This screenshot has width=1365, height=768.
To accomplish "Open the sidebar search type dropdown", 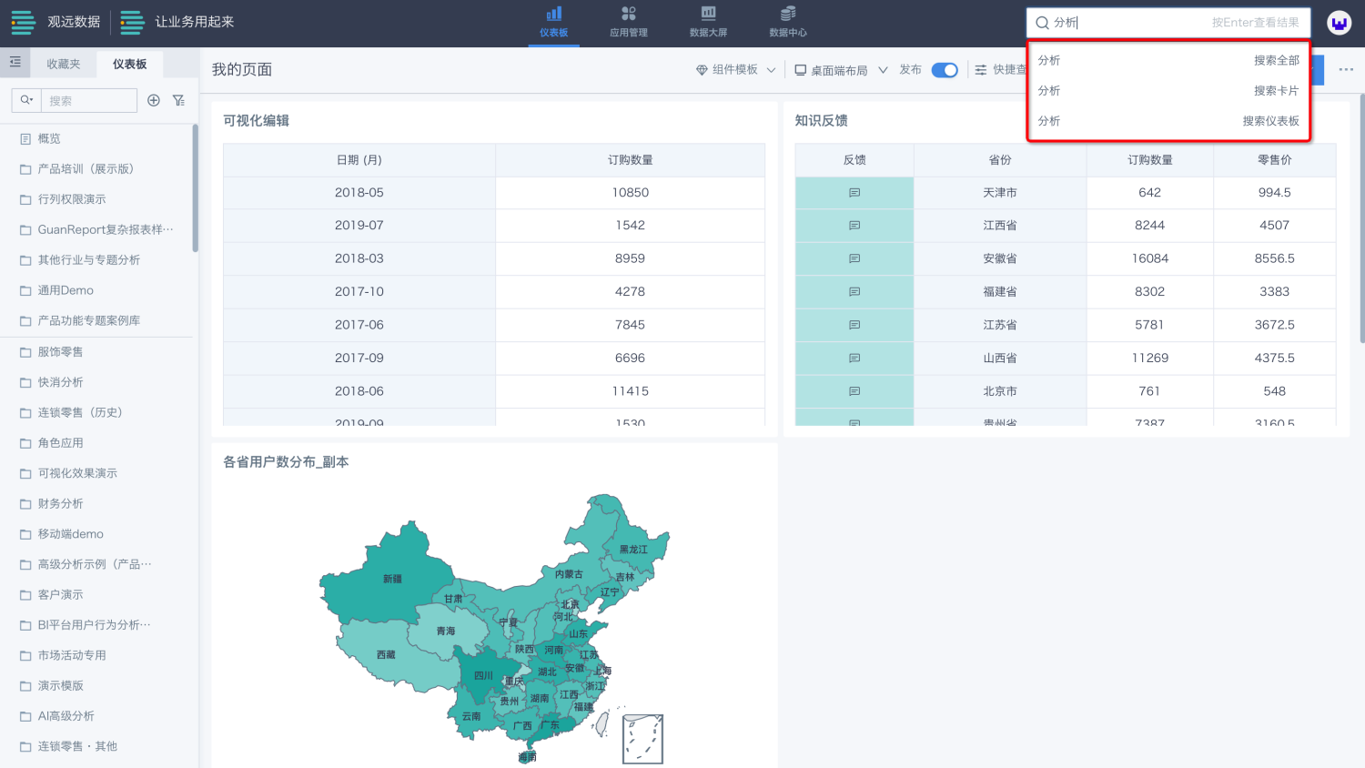I will coord(26,100).
